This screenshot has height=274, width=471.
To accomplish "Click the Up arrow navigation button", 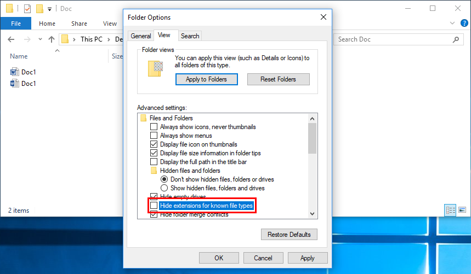I will pyautogui.click(x=52, y=39).
